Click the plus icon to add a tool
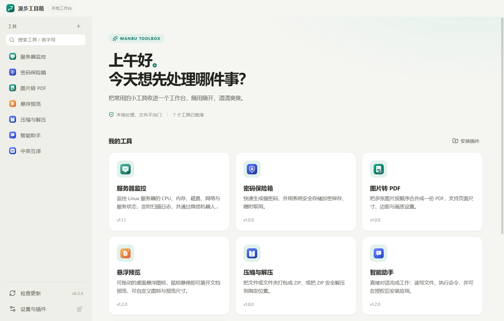Screen dimensions: 504x321 (78, 26)
